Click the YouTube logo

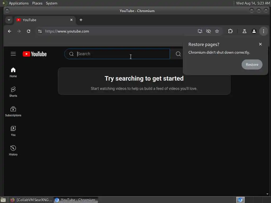[x=35, y=54]
